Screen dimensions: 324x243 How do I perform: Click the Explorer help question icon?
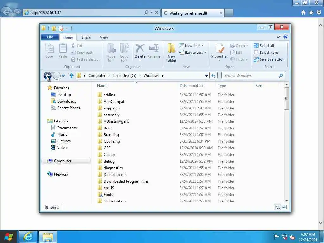coord(286,37)
